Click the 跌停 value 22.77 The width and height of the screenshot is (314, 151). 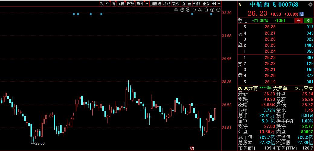coord(308,126)
